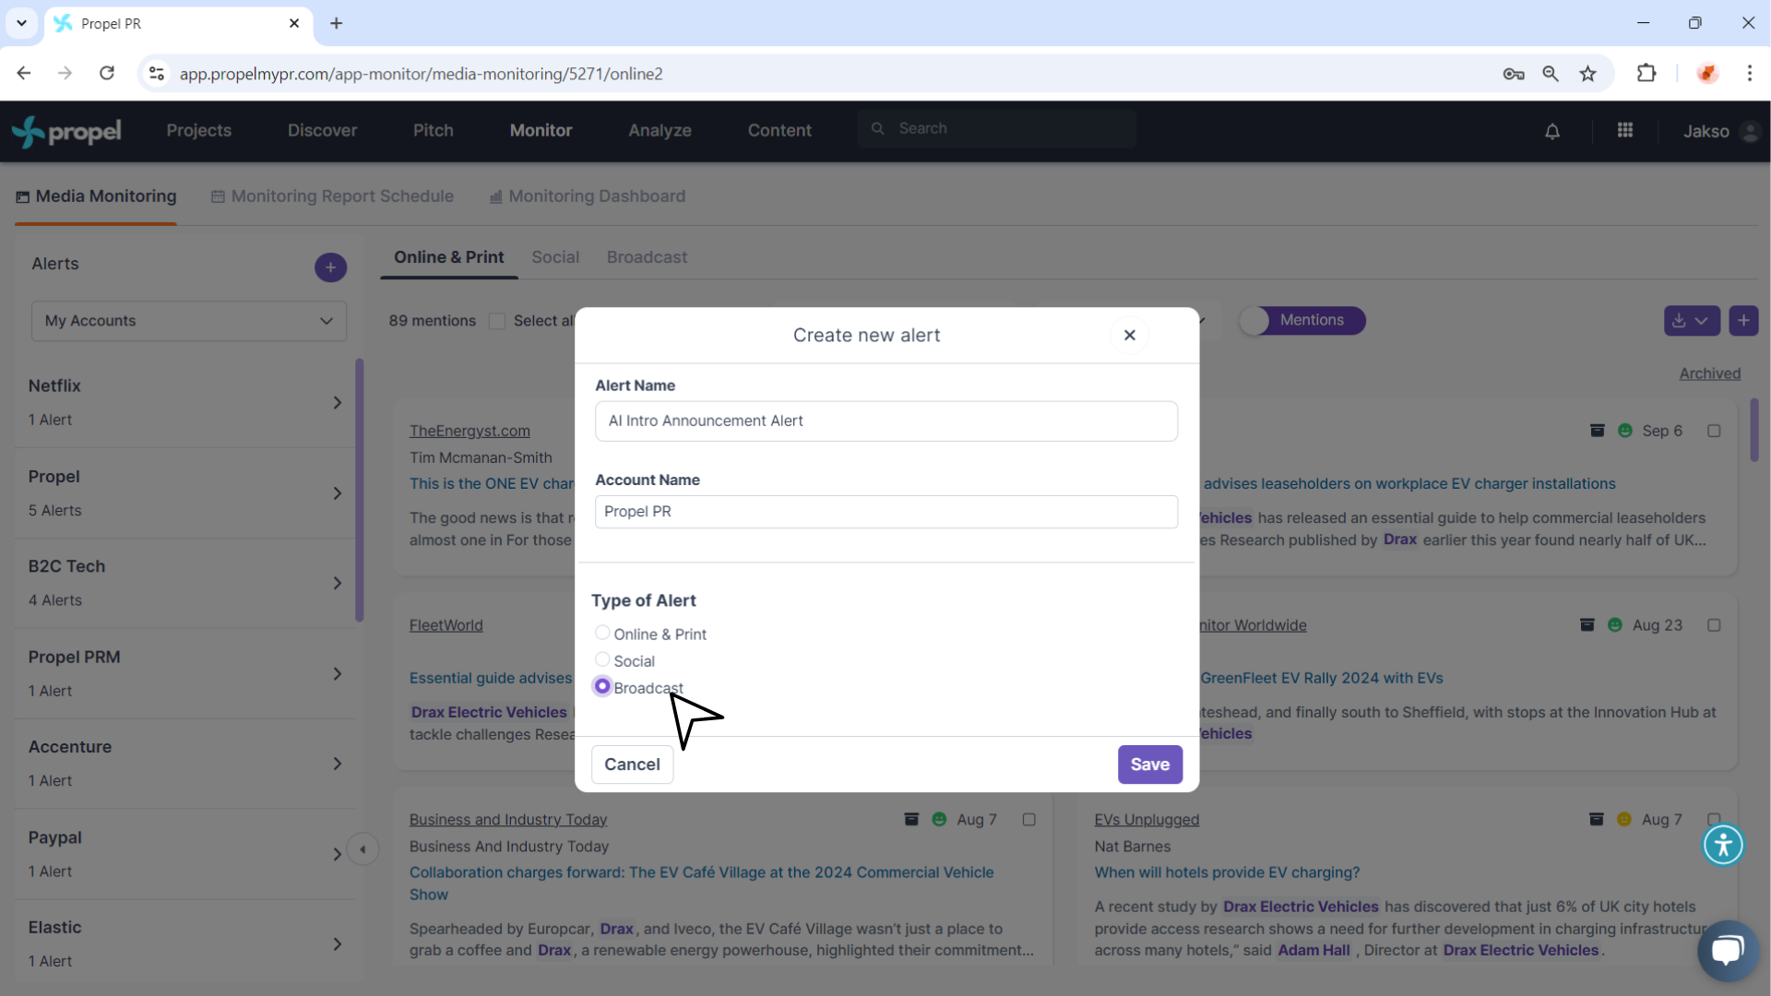Viewport: 1771px width, 996px height.
Task: Archive the Aug 23 article
Action: 1587,625
